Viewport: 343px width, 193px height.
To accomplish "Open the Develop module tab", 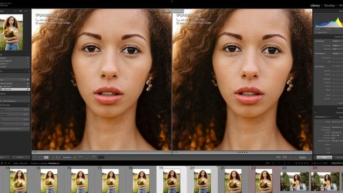I will [x=330, y=5].
